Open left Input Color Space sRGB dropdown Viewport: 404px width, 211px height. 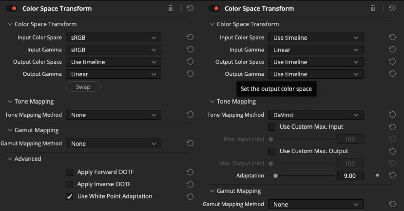tap(114, 37)
